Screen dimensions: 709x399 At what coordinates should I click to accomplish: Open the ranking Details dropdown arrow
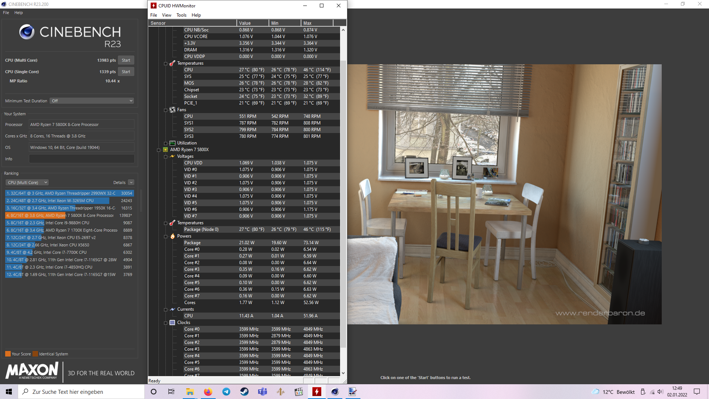131,183
